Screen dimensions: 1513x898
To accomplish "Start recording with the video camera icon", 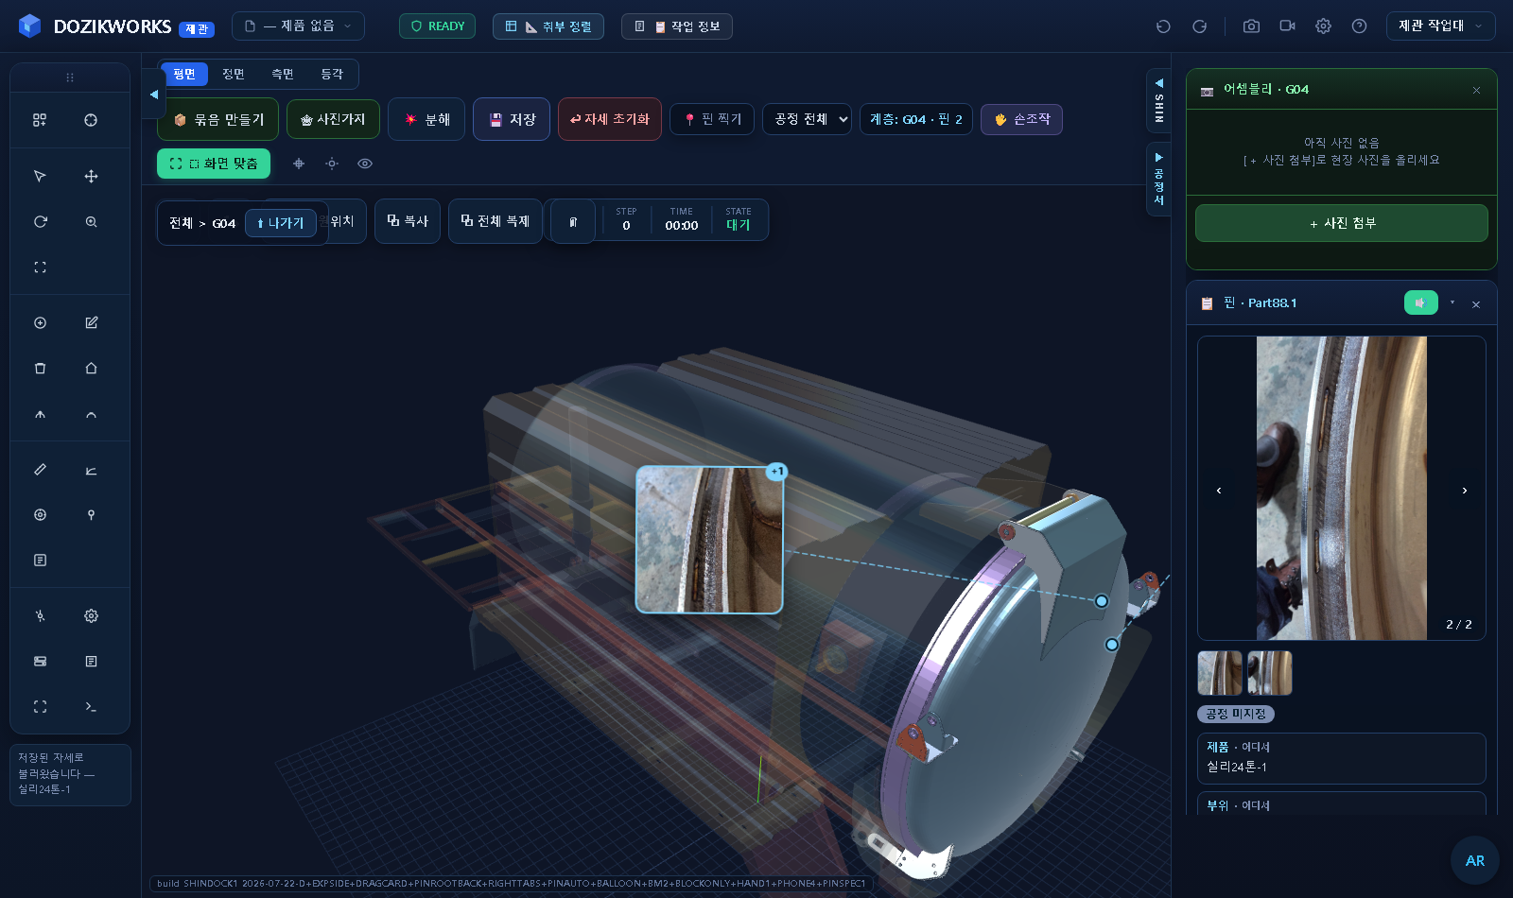I will tap(1287, 26).
